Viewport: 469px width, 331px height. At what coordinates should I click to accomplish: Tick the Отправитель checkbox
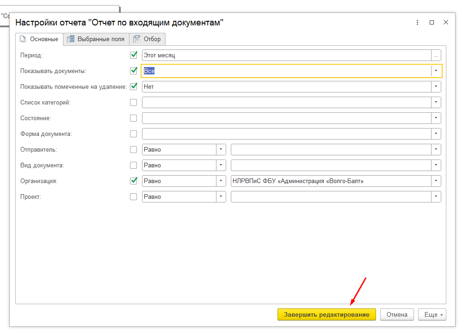134,149
